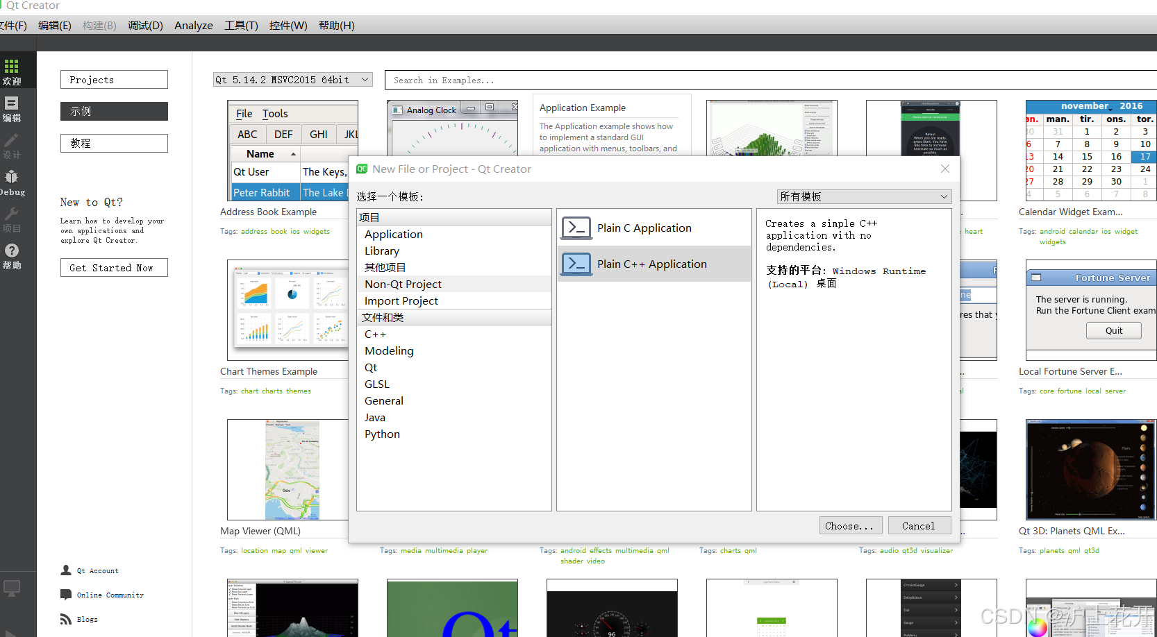Open the Projects (项目) wrench icon
The width and height of the screenshot is (1157, 637).
click(11, 214)
